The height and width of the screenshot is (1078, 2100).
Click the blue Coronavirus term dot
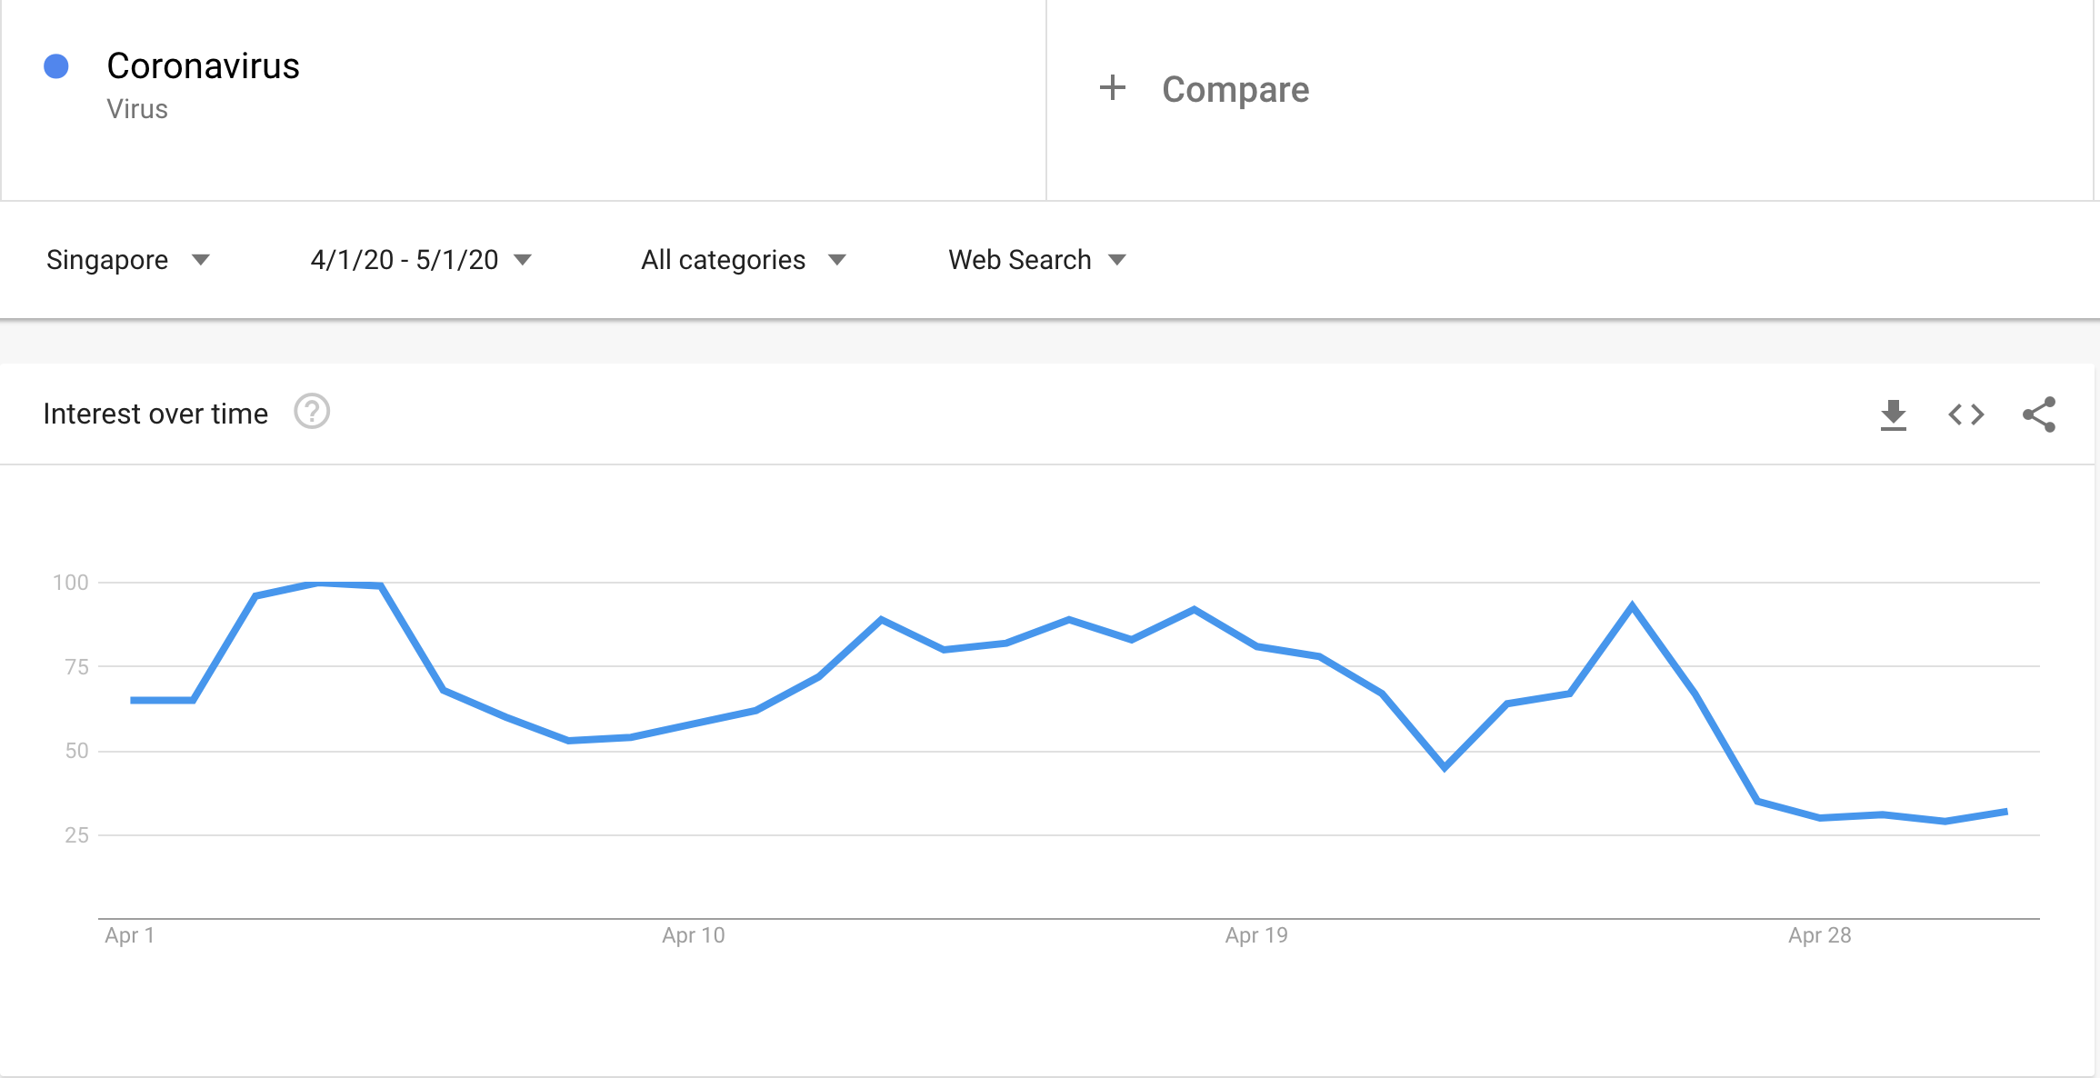[56, 66]
